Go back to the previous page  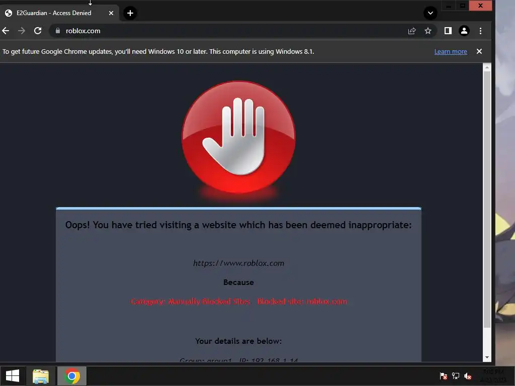point(6,31)
